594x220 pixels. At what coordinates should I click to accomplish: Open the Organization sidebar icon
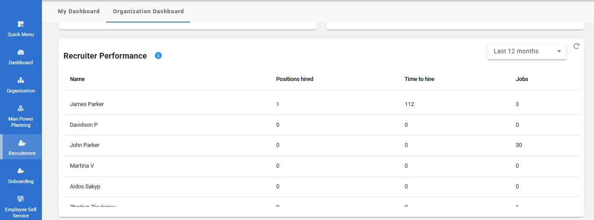(x=21, y=81)
